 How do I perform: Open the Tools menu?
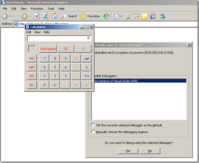tap(51, 9)
